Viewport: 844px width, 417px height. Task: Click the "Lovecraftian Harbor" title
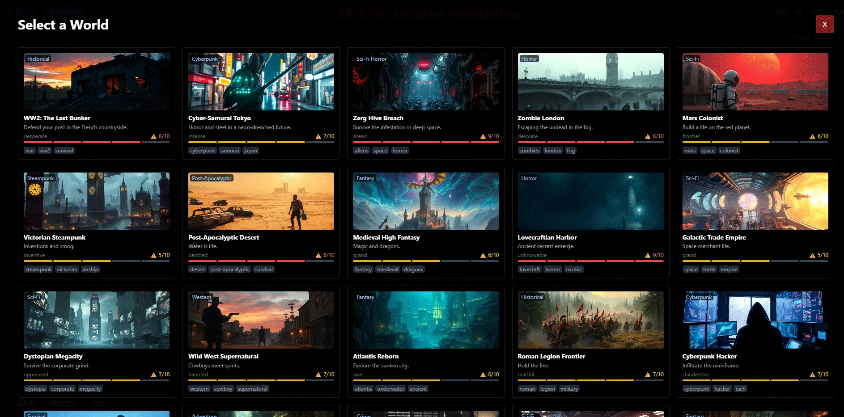point(547,237)
